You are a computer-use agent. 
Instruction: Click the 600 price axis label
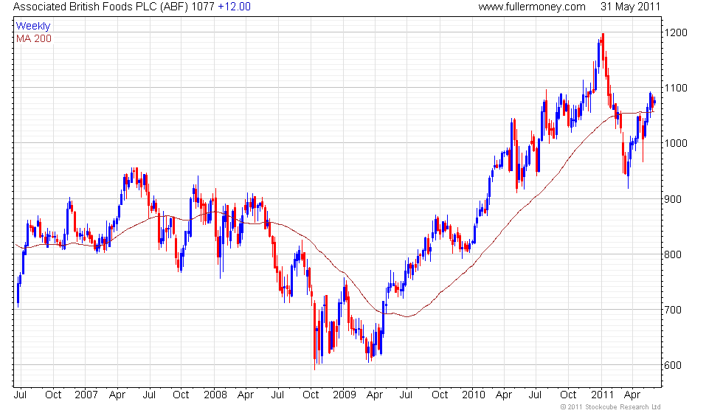pyautogui.click(x=673, y=365)
